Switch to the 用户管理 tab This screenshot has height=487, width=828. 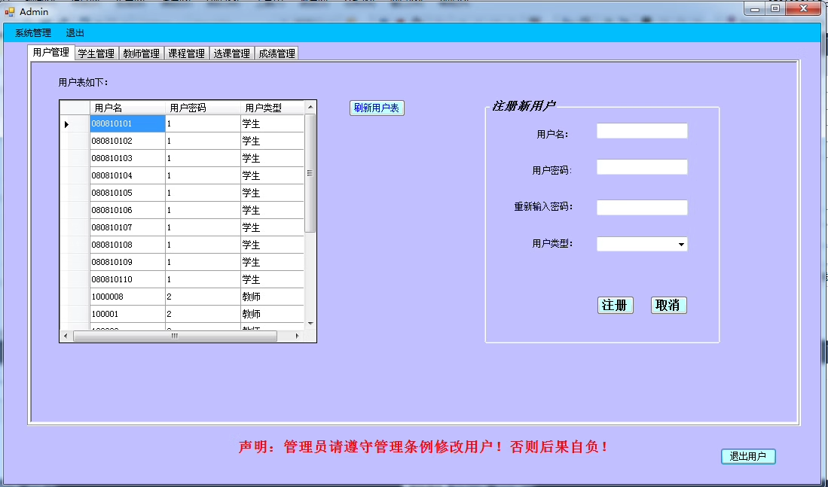[50, 52]
